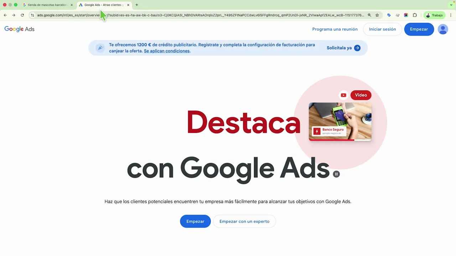Open the Trabajo Chrome profile button
456x256 pixels.
tap(434, 15)
